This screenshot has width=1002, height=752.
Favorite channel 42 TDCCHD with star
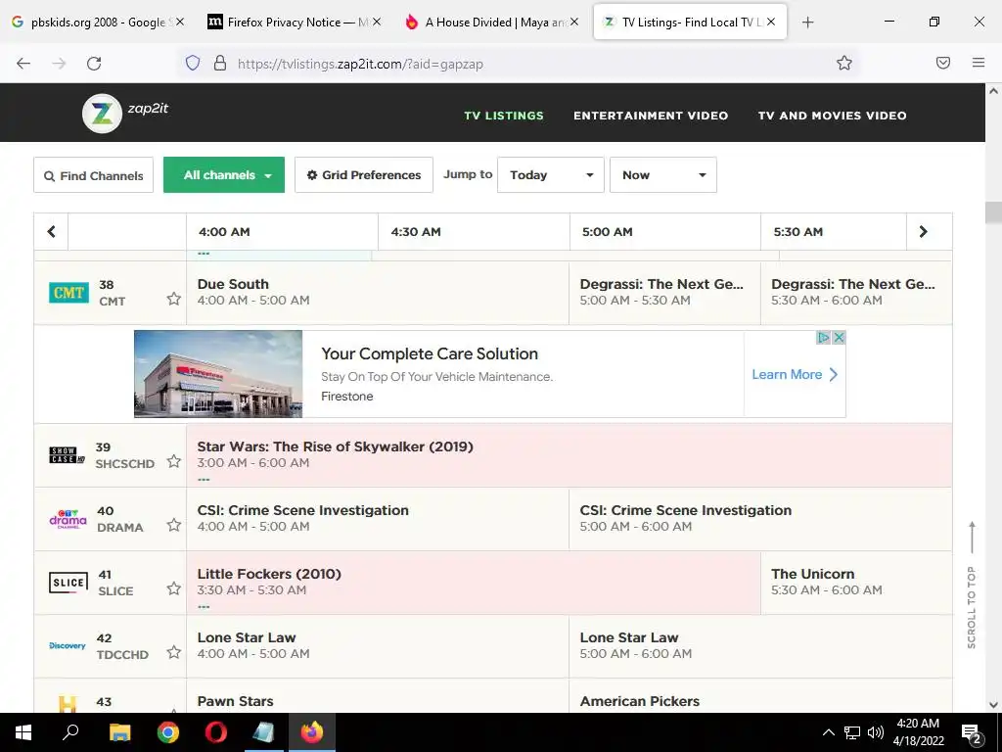174,652
